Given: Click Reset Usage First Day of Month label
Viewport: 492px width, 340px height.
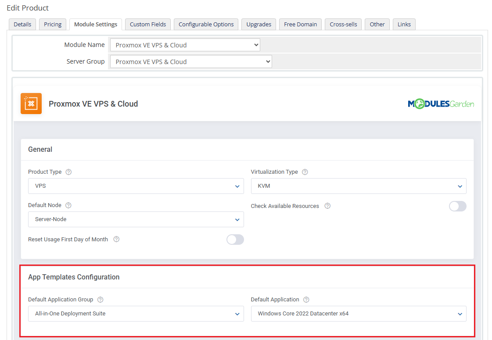Looking at the screenshot, I should tap(68, 240).
